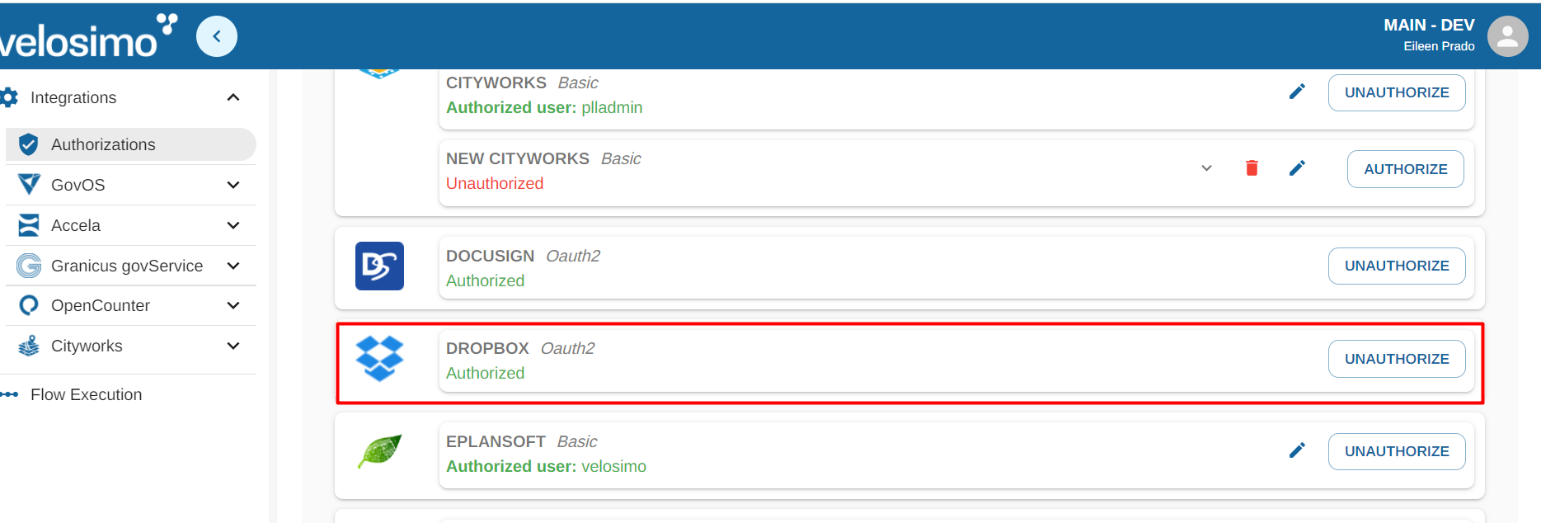1541x523 pixels.
Task: Click the CITYWORKS Basic title text
Action: point(522,82)
